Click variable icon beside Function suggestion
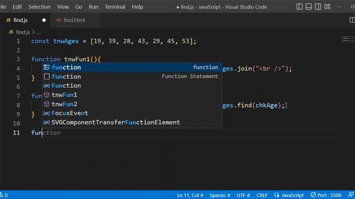Image resolution: width=355 pixels, height=199 pixels. point(47,86)
